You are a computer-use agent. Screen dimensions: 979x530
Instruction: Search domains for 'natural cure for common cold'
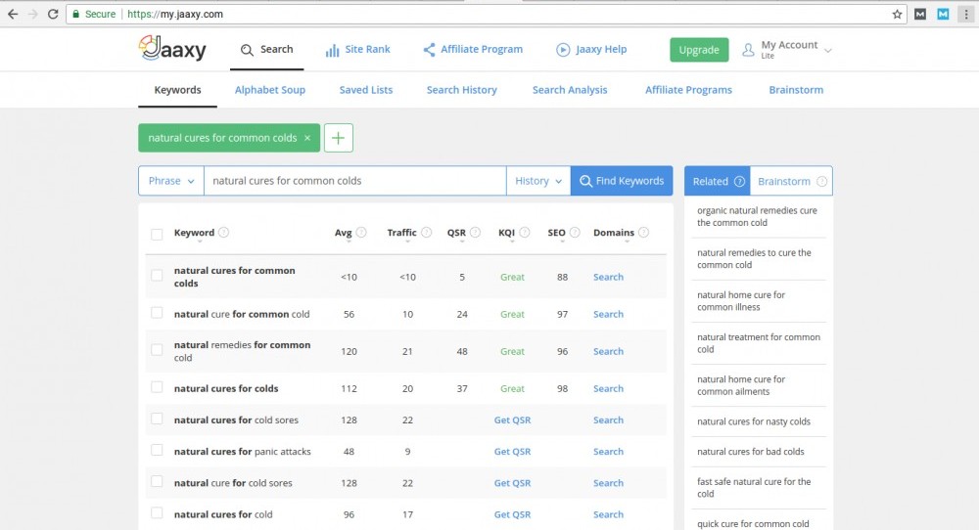pos(608,314)
